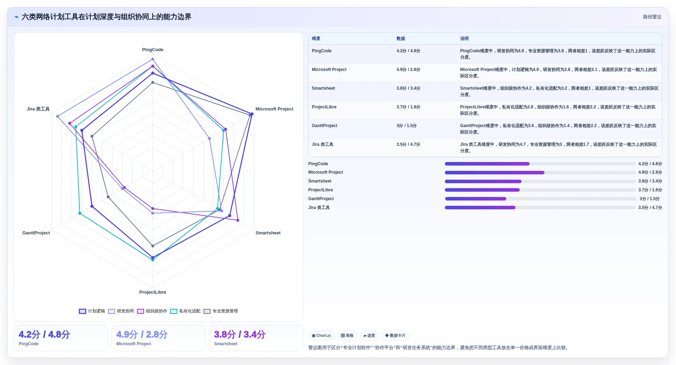Toggle the 研发协同 legend swatch
676x365 pixels.
coord(112,311)
